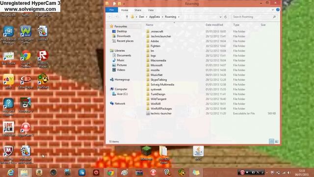Select the Acer Backup Manager desktop shortcut
Screen dimensions: 314x177
8,35
